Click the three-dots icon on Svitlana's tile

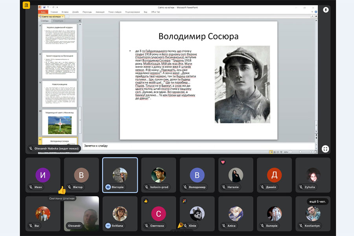point(108,226)
